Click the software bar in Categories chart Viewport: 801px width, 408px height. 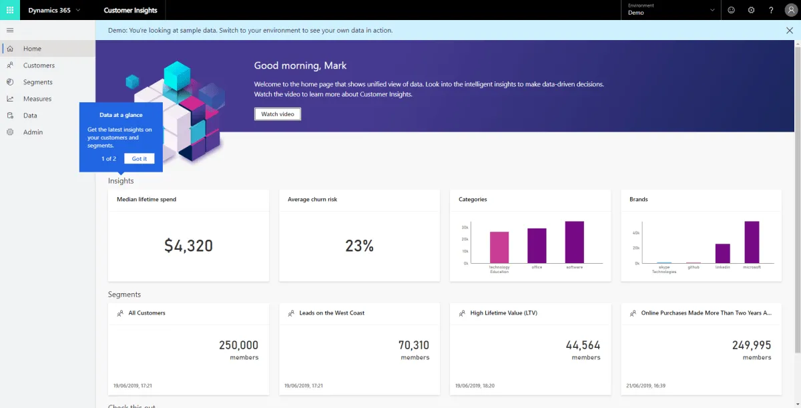coord(574,242)
